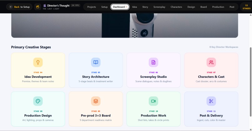Select the lightbulb icon for Idea Development
Viewport: 252px width, 131px height.
pos(38,62)
